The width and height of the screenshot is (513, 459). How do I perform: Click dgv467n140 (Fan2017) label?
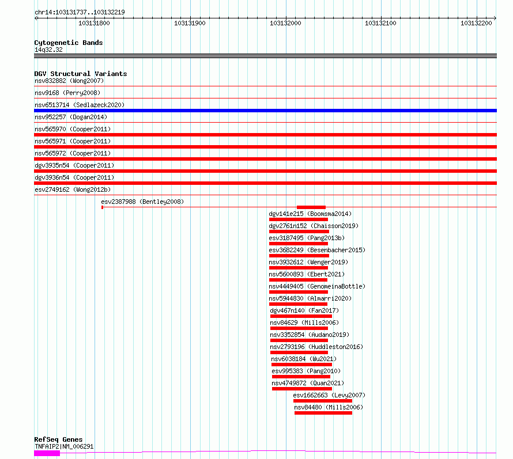[x=304, y=310]
